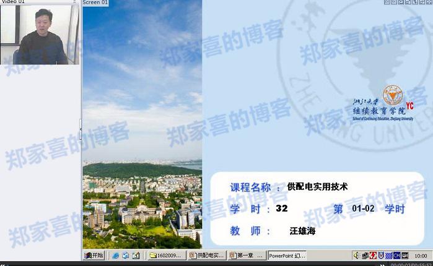433x266 pixels.
Task: Select the PowerPoint 幻... taskbar button
Action: (x=287, y=255)
